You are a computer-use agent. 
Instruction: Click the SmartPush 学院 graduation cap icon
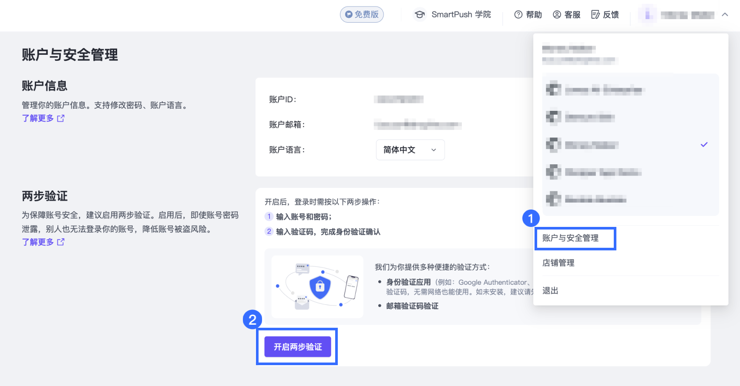(420, 14)
